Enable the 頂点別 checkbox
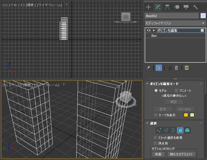Screen dimensions: 207x160 point(155,143)
